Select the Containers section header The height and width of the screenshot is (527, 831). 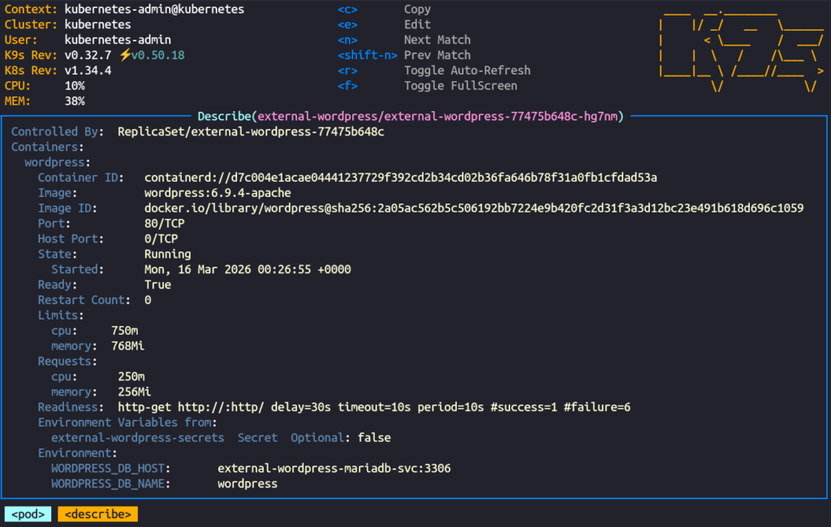(x=47, y=147)
